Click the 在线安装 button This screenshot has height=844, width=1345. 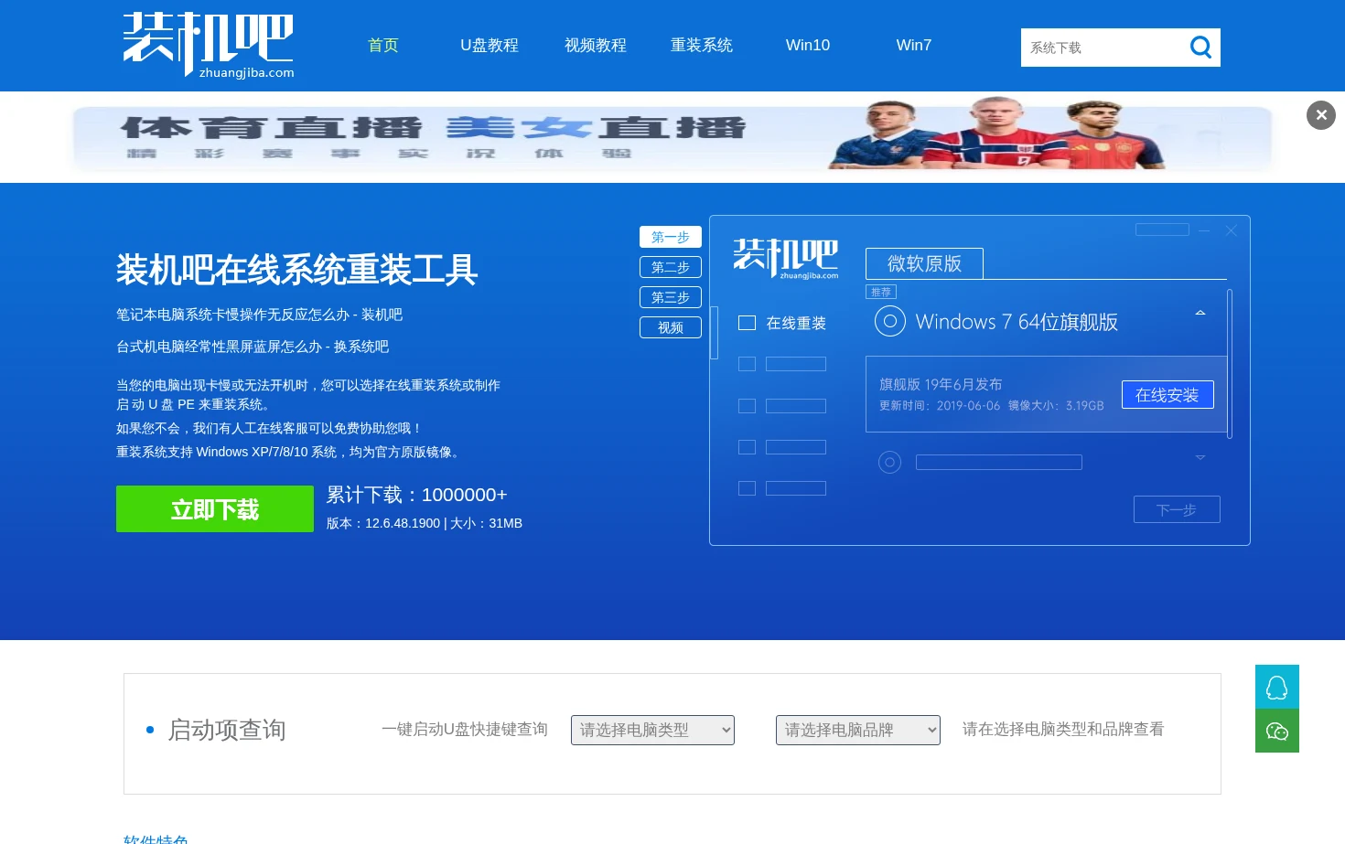1167,395
